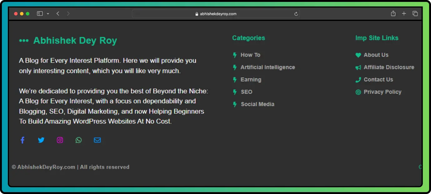
Task: Toggle the Safari sidebar icon
Action: pos(40,13)
